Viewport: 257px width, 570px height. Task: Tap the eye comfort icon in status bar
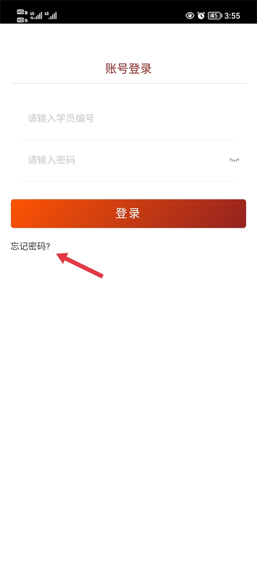(x=190, y=15)
